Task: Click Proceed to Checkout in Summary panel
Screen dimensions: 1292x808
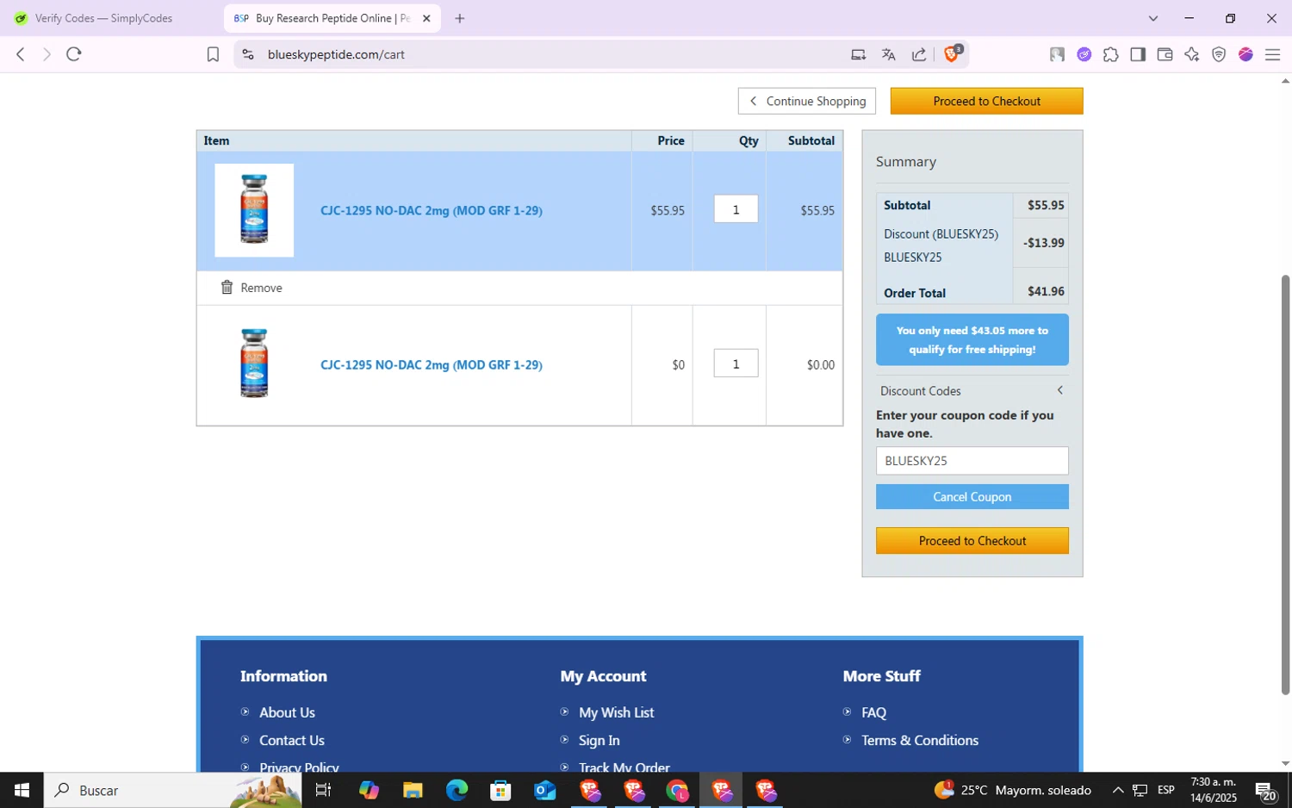Action: [x=972, y=541]
